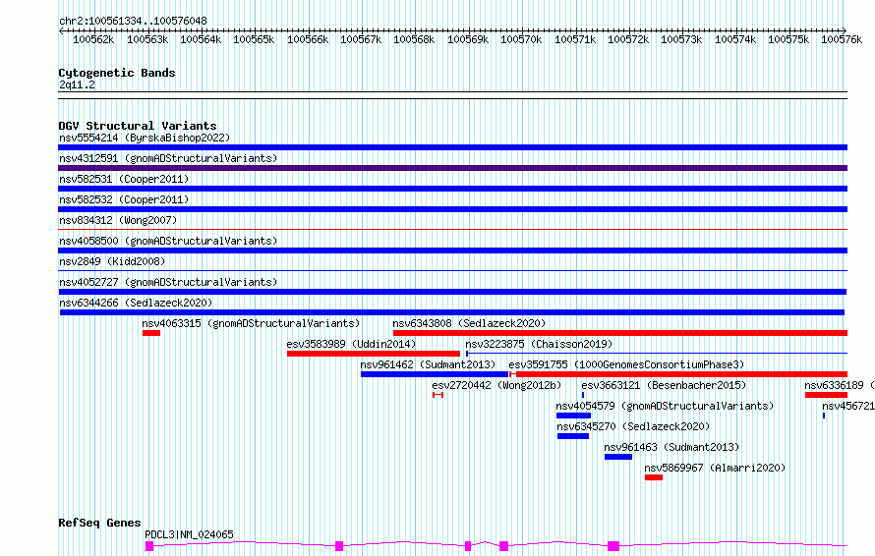Image resolution: width=875 pixels, height=556 pixels.
Task: Click the thin blue line of nsv3223875
Action: 657,353
